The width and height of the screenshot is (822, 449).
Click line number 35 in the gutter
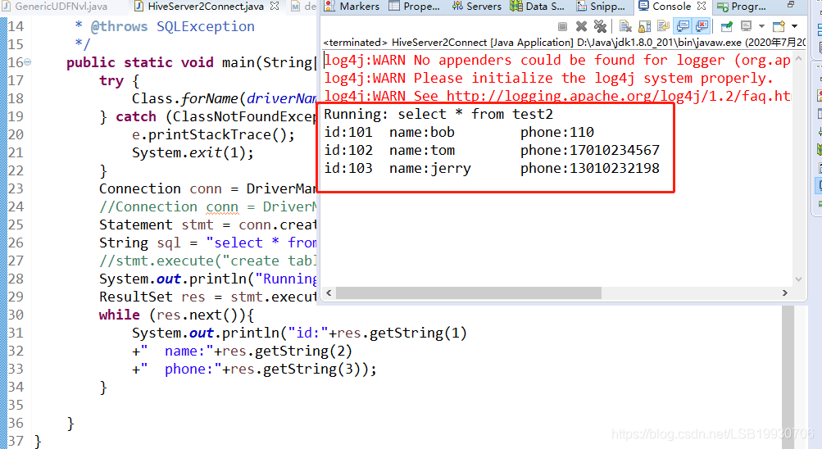(x=16, y=405)
